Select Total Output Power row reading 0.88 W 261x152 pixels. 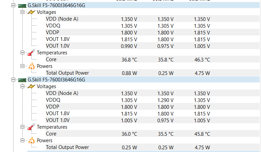point(153,73)
